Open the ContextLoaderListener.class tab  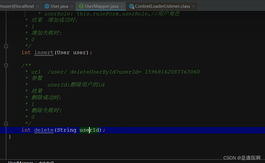[x=162, y=6]
